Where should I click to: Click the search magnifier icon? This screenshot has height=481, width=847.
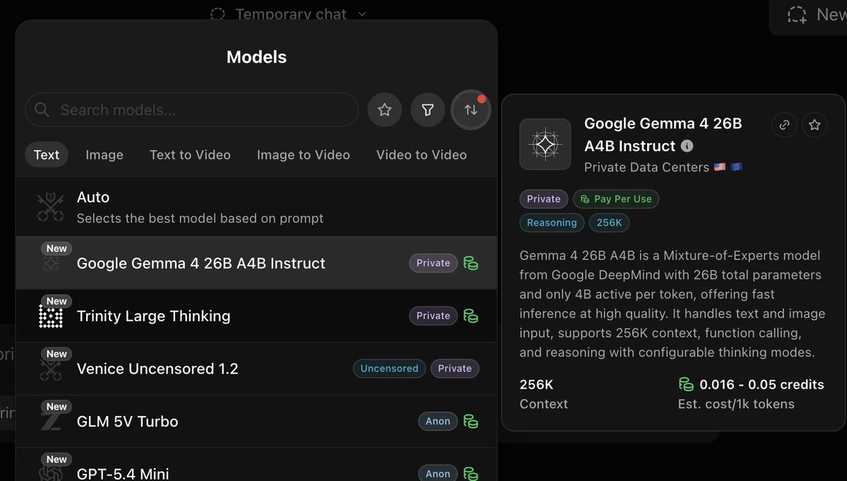42,110
